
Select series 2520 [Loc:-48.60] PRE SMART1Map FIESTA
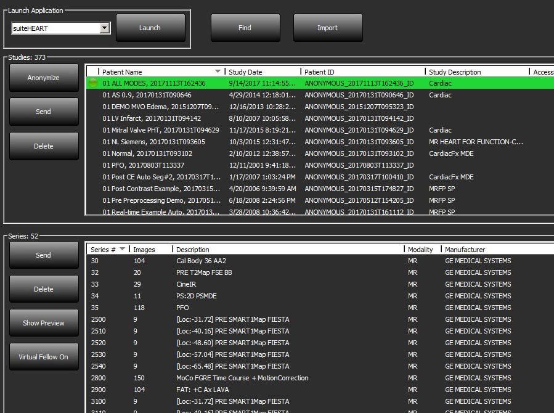(320, 343)
